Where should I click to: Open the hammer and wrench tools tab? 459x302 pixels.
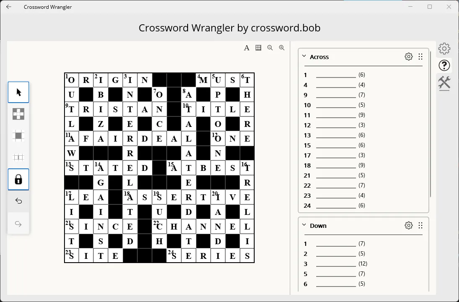click(x=444, y=83)
